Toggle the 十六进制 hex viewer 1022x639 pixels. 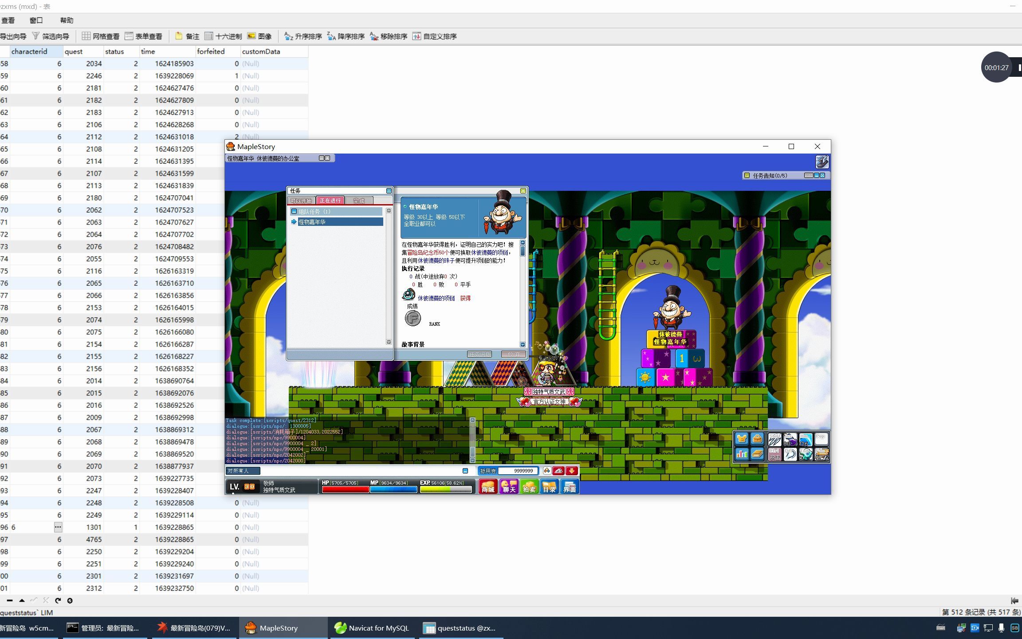tap(224, 36)
